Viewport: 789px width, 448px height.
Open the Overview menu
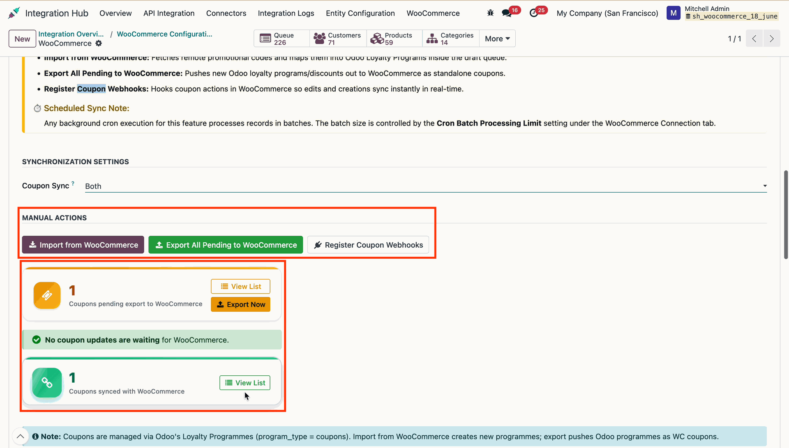[x=115, y=13]
